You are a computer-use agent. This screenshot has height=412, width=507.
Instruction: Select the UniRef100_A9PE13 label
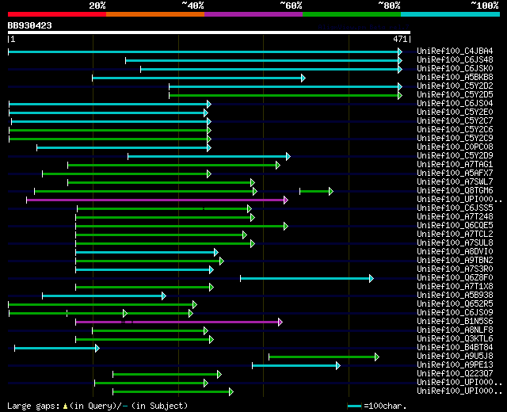455,365
